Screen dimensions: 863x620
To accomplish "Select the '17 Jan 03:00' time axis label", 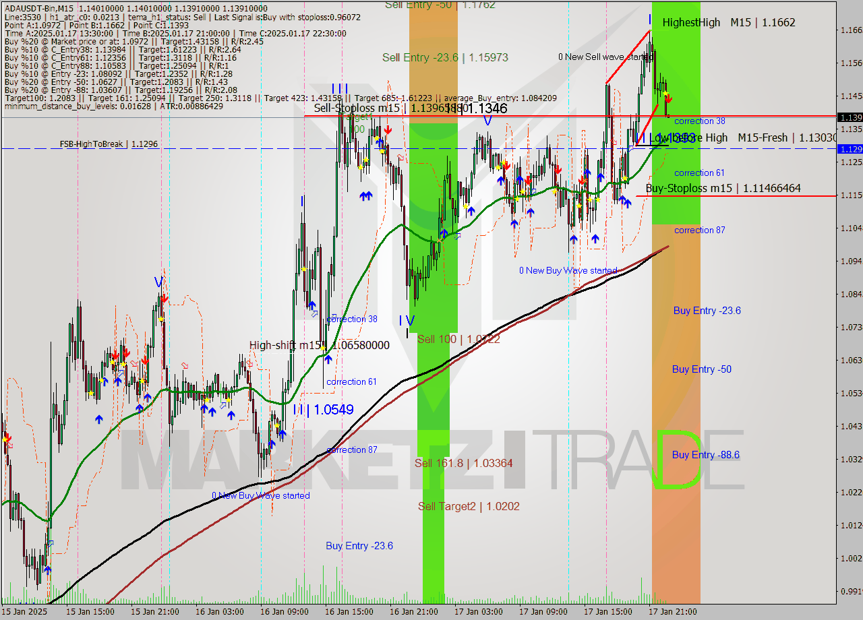I will 478,612.
